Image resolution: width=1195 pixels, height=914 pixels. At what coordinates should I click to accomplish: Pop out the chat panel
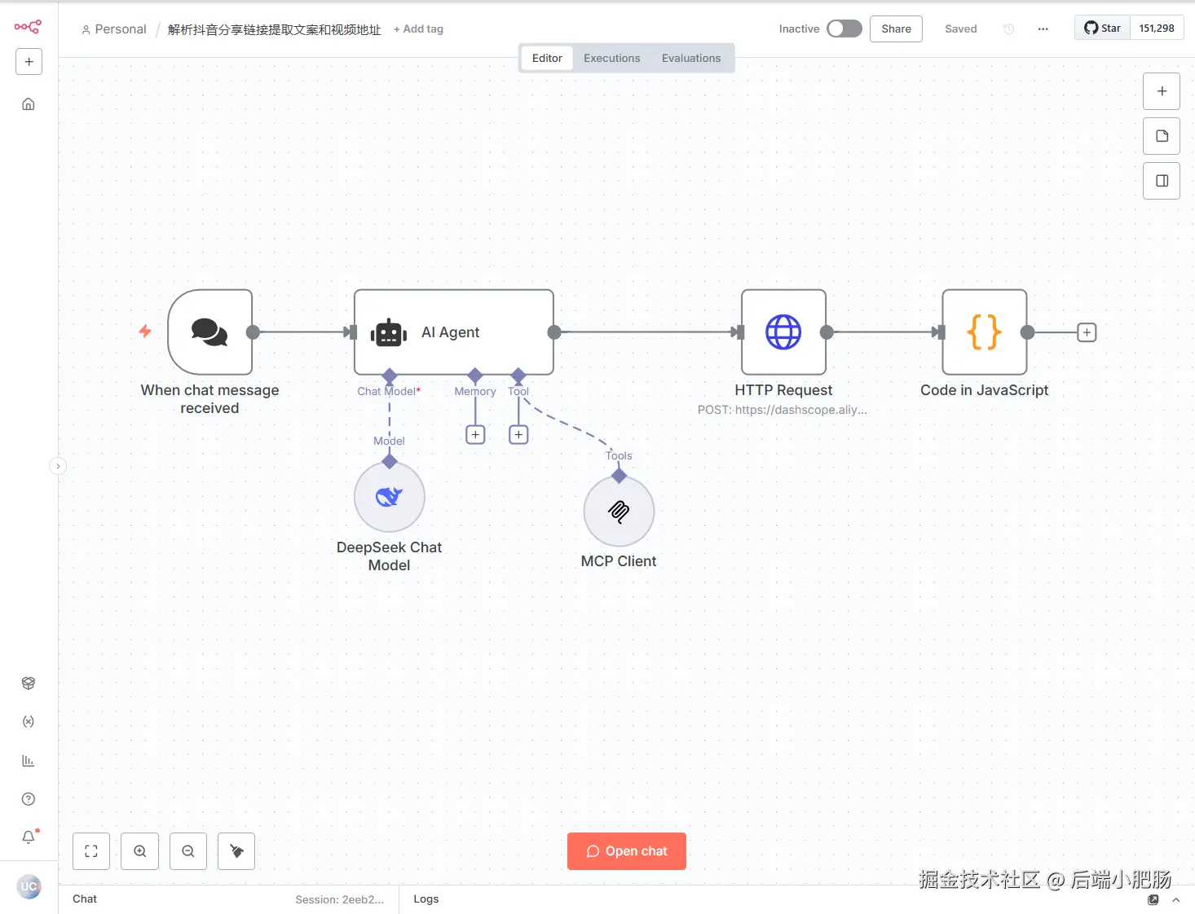click(1153, 899)
